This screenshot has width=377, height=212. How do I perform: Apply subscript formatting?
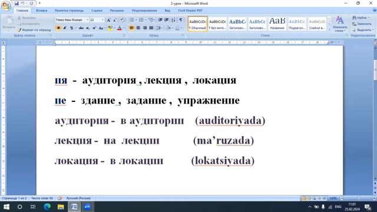click(88, 28)
